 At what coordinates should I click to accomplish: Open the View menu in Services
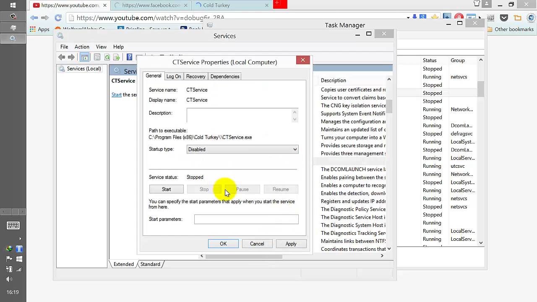[101, 47]
